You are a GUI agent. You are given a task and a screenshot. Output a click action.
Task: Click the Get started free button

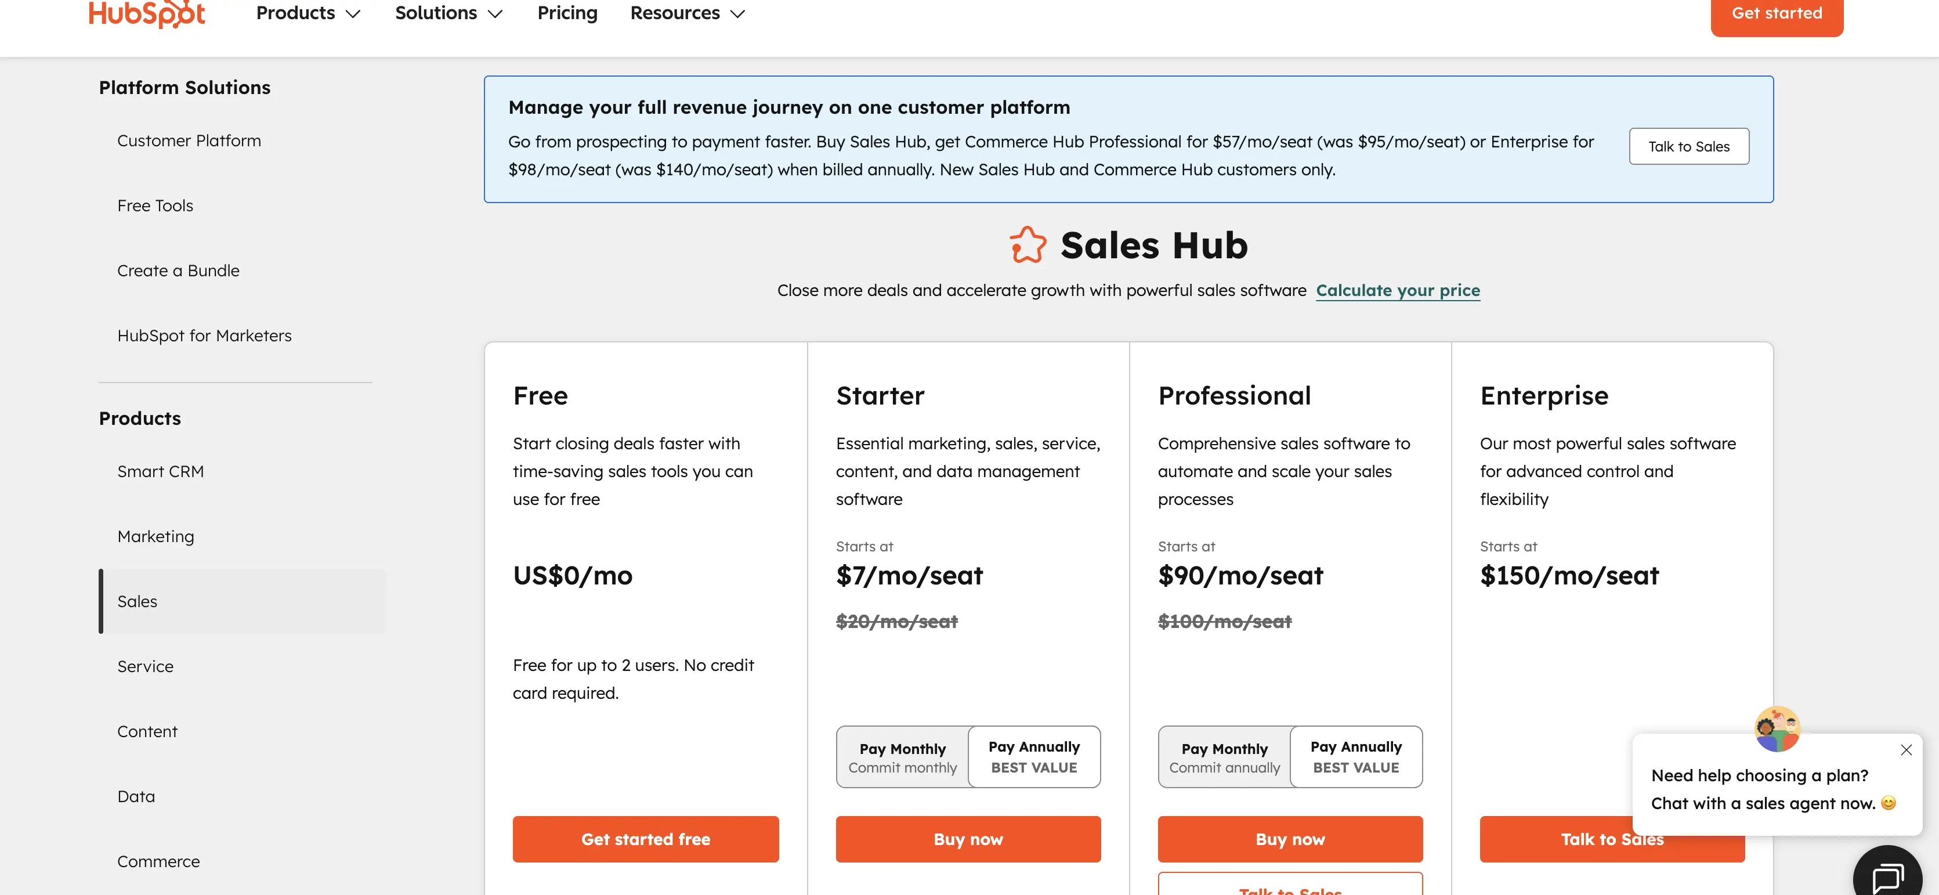[x=646, y=839]
